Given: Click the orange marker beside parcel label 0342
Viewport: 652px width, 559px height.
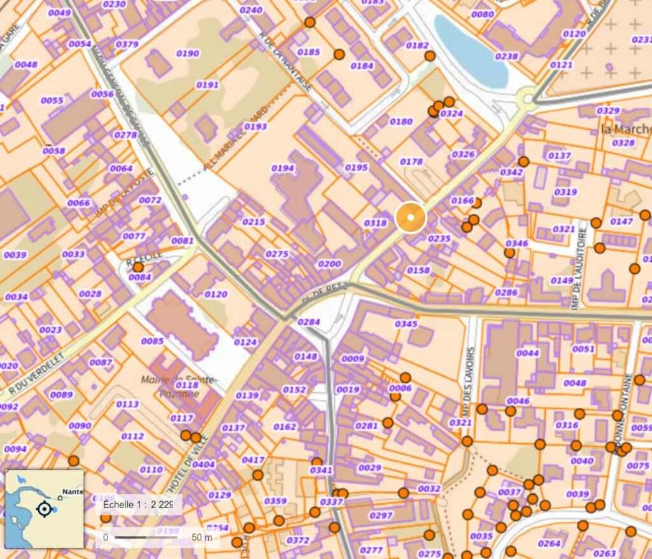Looking at the screenshot, I should (523, 161).
